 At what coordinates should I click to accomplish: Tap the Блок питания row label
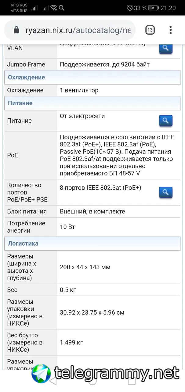(x=27, y=212)
